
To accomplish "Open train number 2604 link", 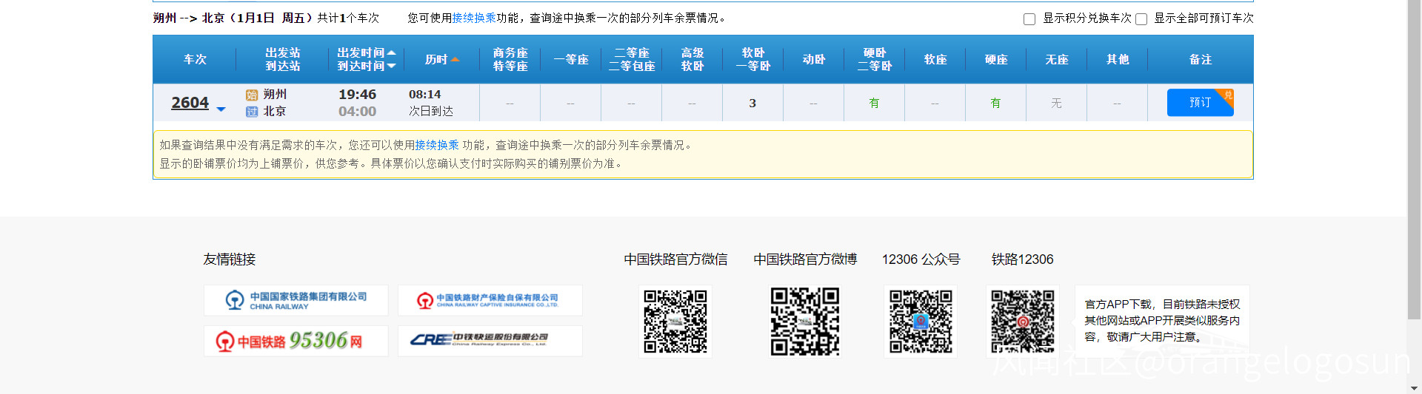I will click(190, 103).
